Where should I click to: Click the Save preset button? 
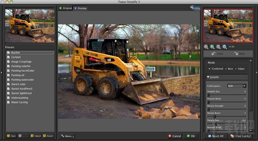point(11,136)
